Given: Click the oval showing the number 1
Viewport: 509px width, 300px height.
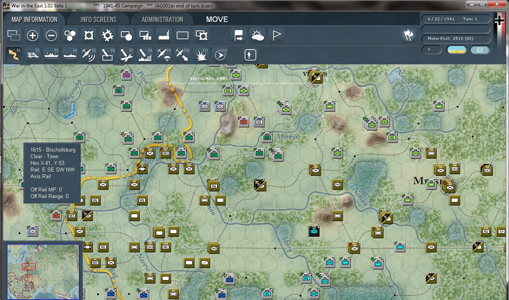Looking at the screenshot, I should coord(432,50).
